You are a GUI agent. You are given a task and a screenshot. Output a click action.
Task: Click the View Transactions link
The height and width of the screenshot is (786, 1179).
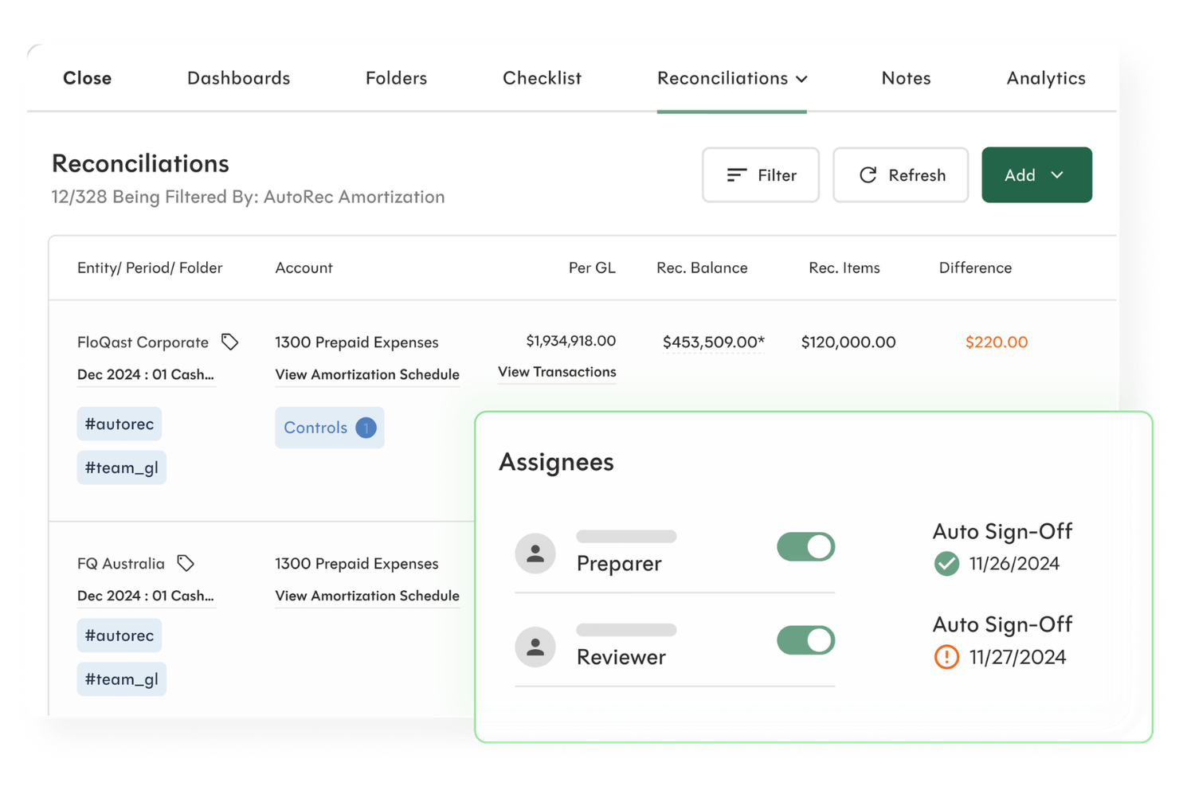pos(556,371)
